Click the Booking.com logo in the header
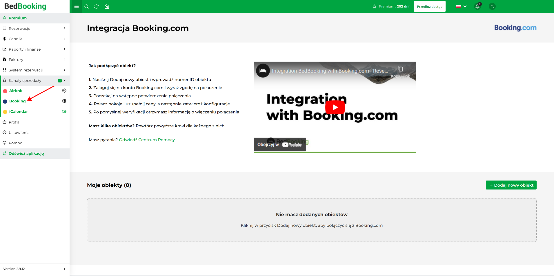Viewport: 554px width, 276px height. point(515,28)
